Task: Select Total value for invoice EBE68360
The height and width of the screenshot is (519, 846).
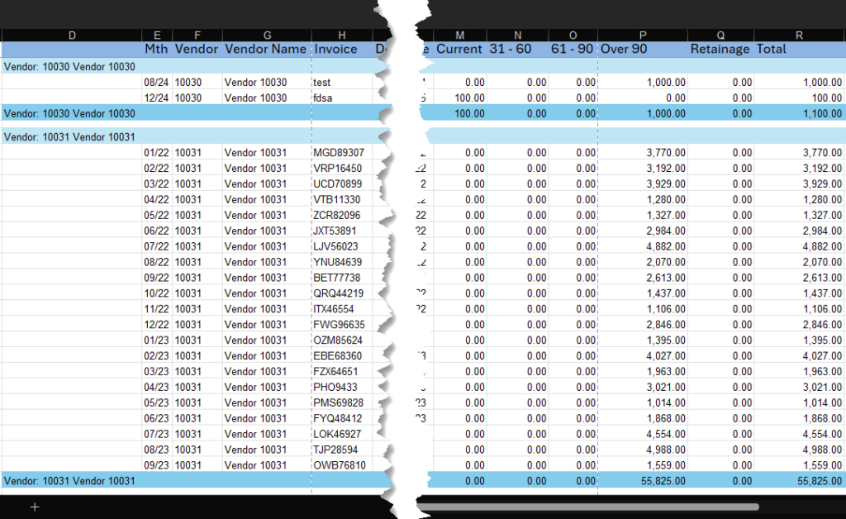Action: pyautogui.click(x=799, y=356)
